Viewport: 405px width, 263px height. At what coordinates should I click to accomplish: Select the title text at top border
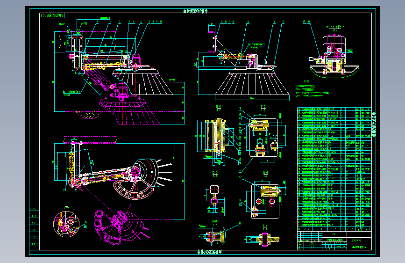(x=195, y=11)
